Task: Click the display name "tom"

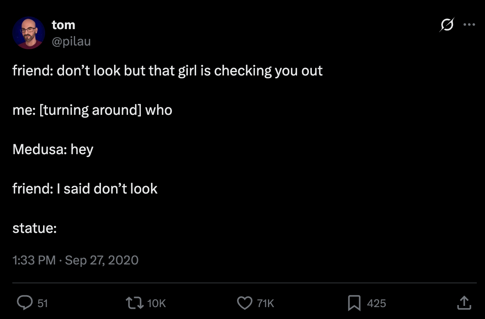Action: click(63, 25)
